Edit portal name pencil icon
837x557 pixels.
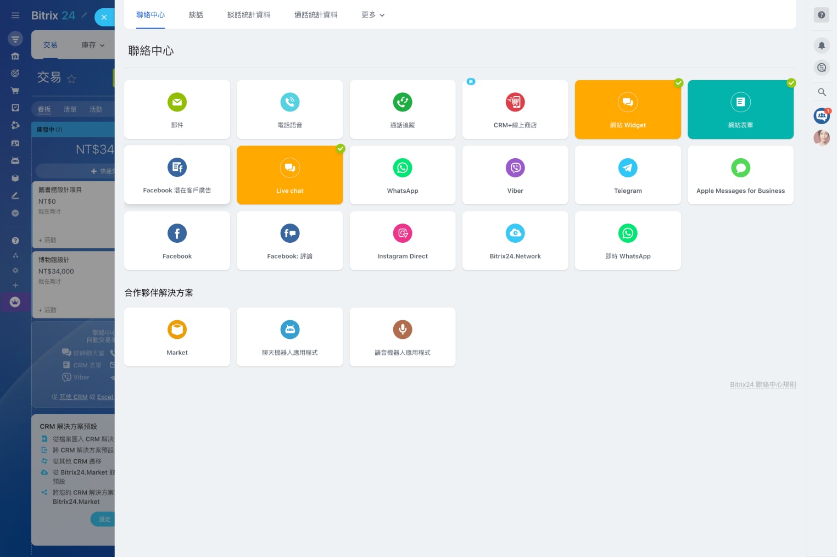(84, 15)
